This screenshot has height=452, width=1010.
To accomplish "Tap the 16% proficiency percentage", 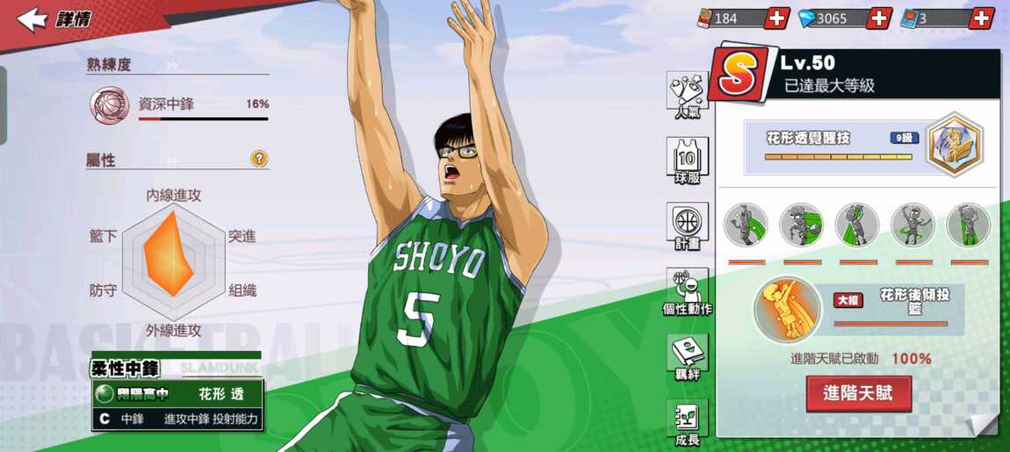I will [257, 104].
